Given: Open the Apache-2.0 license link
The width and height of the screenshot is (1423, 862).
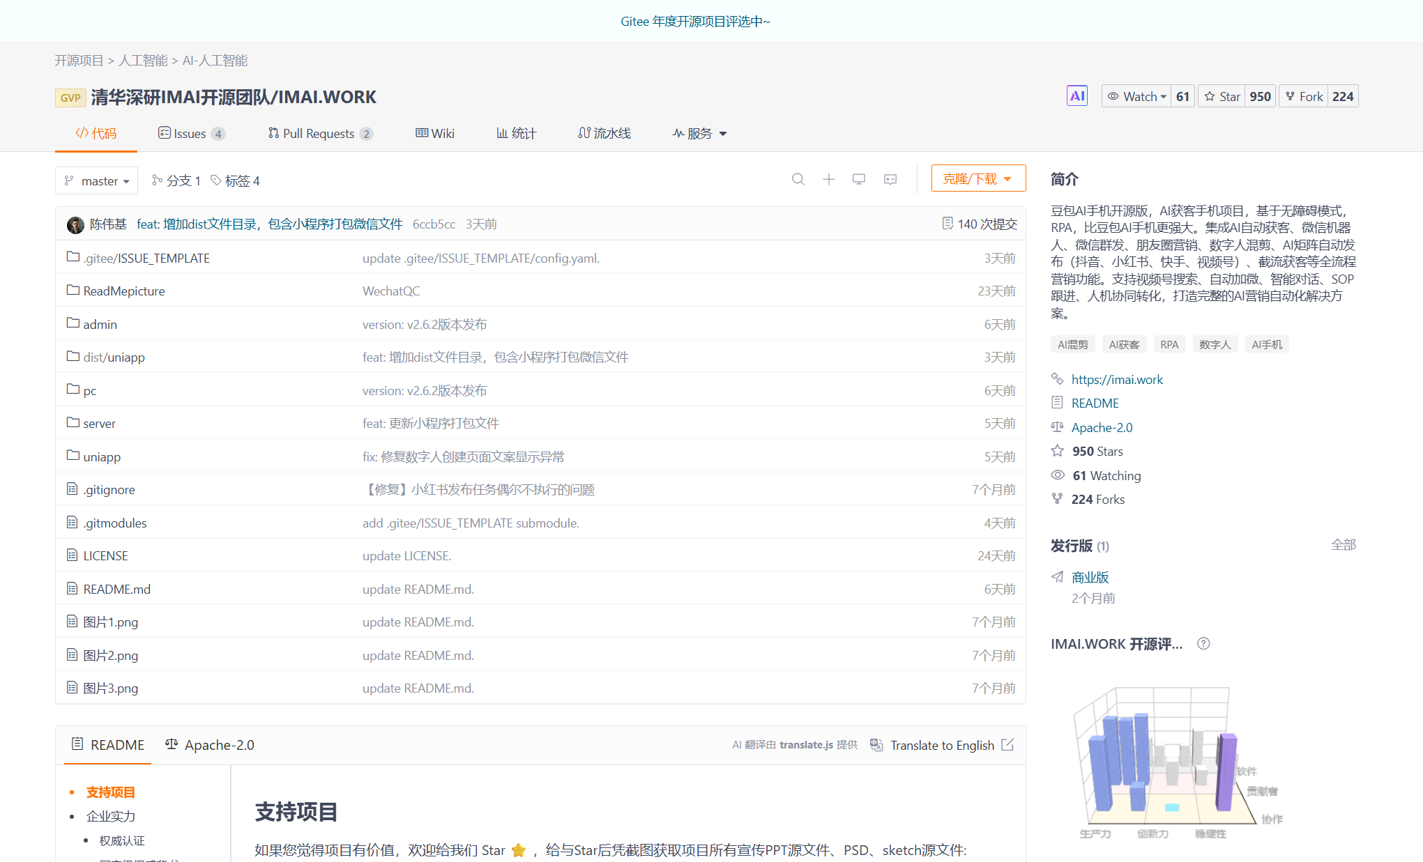Looking at the screenshot, I should 1102,427.
